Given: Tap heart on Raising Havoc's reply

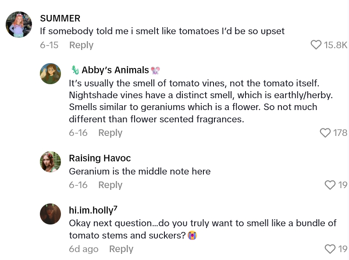Looking at the screenshot, I should click(x=330, y=185).
